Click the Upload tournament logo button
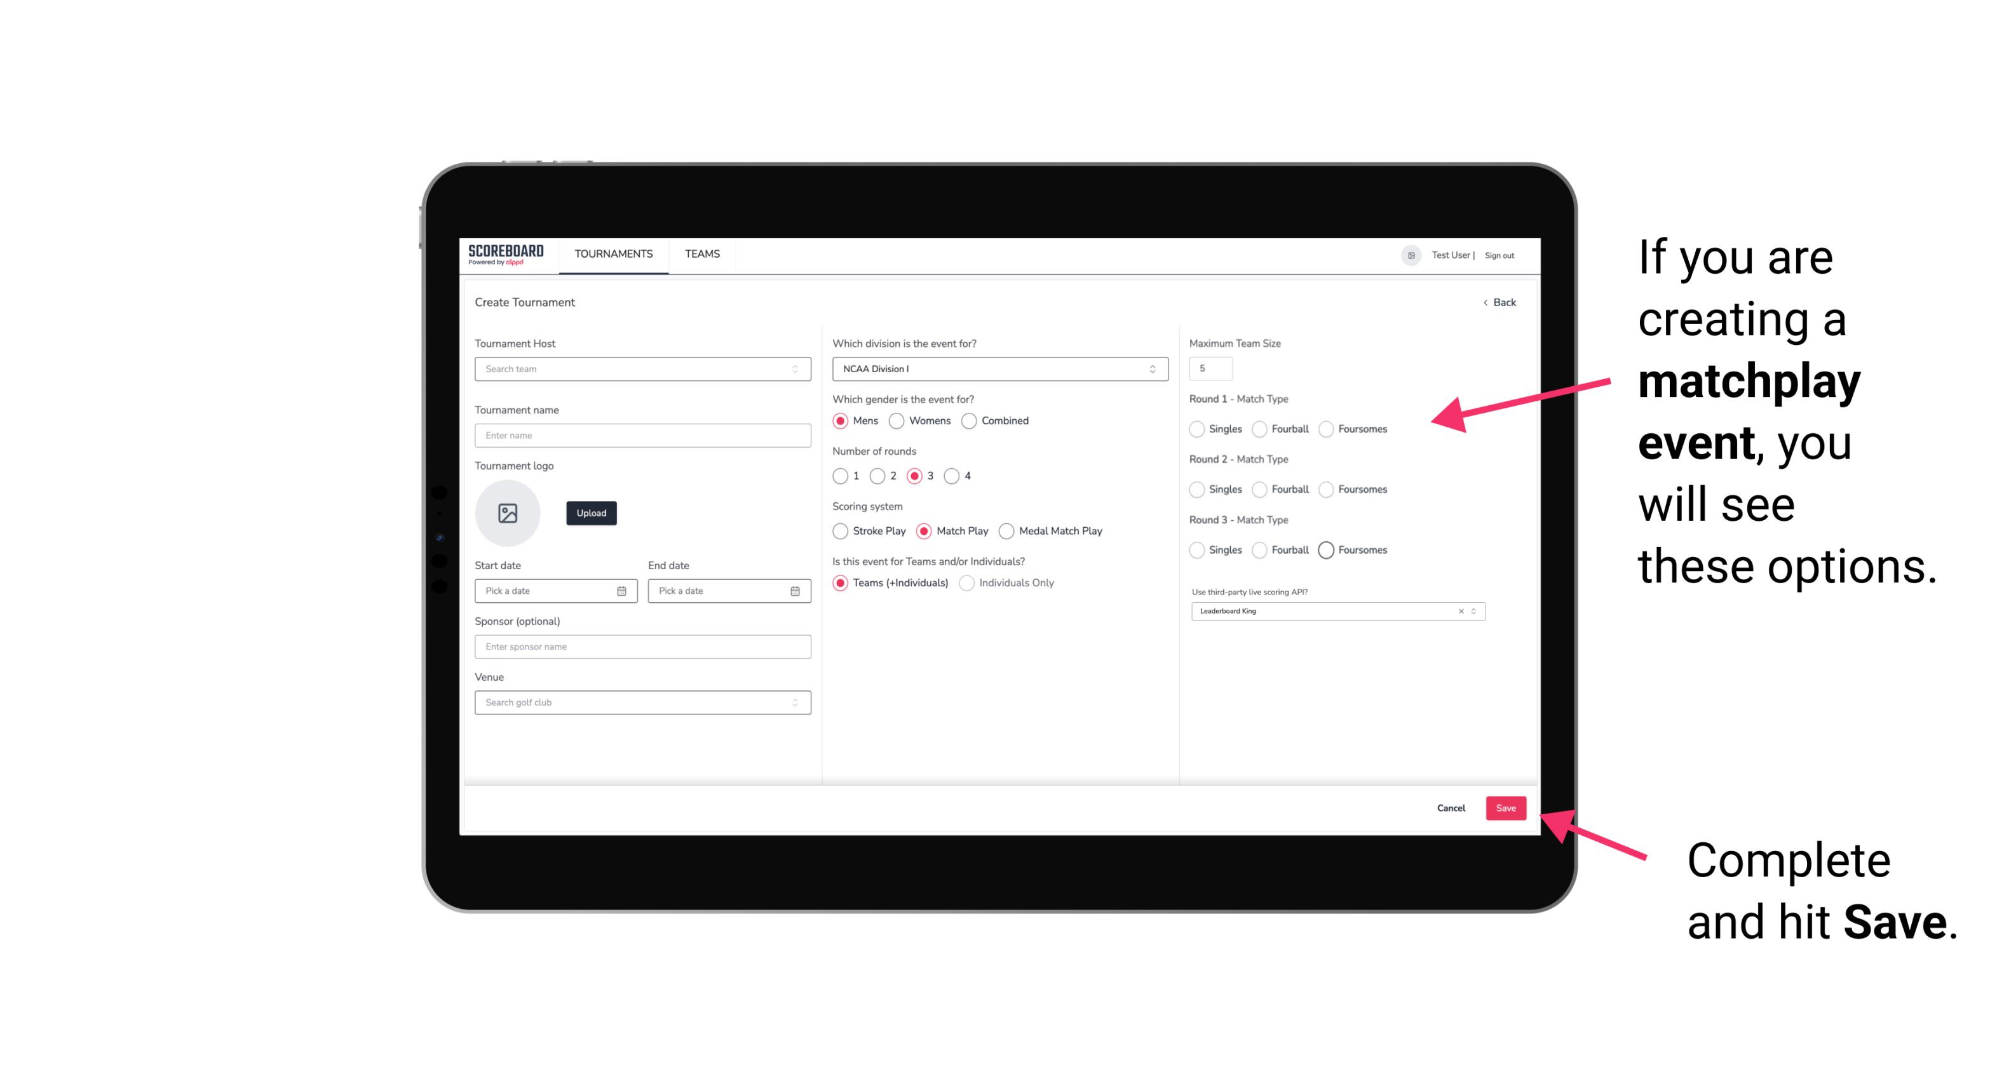 pyautogui.click(x=590, y=513)
